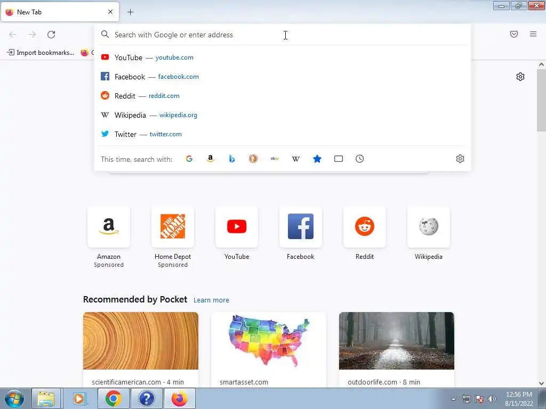Search this time with eBay icon
546x409 pixels.
click(275, 159)
